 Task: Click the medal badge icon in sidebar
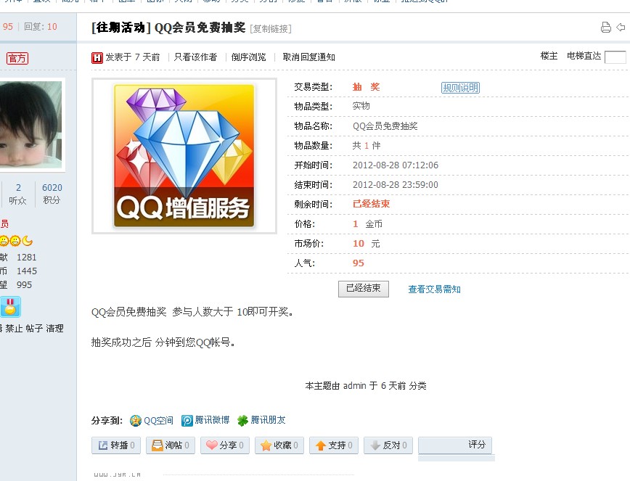click(10, 307)
